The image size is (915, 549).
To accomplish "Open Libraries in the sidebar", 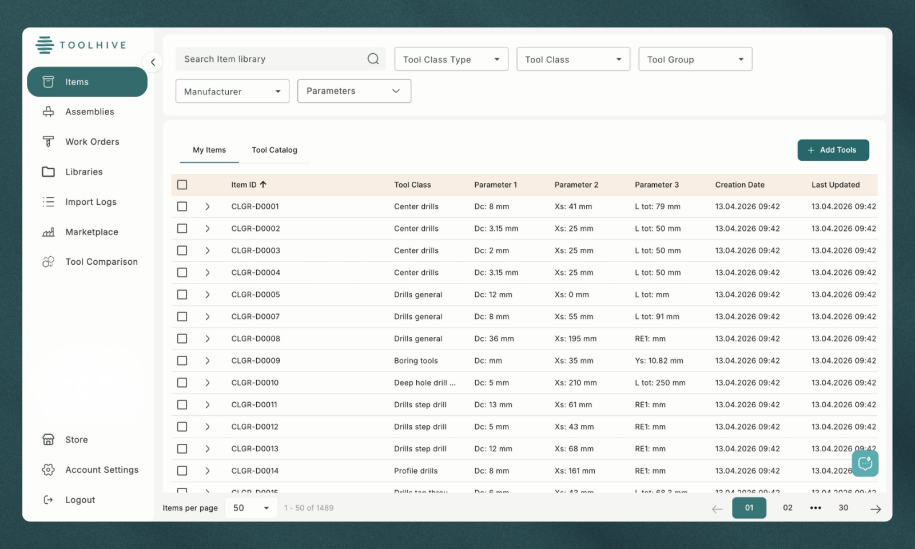I will 84,172.
